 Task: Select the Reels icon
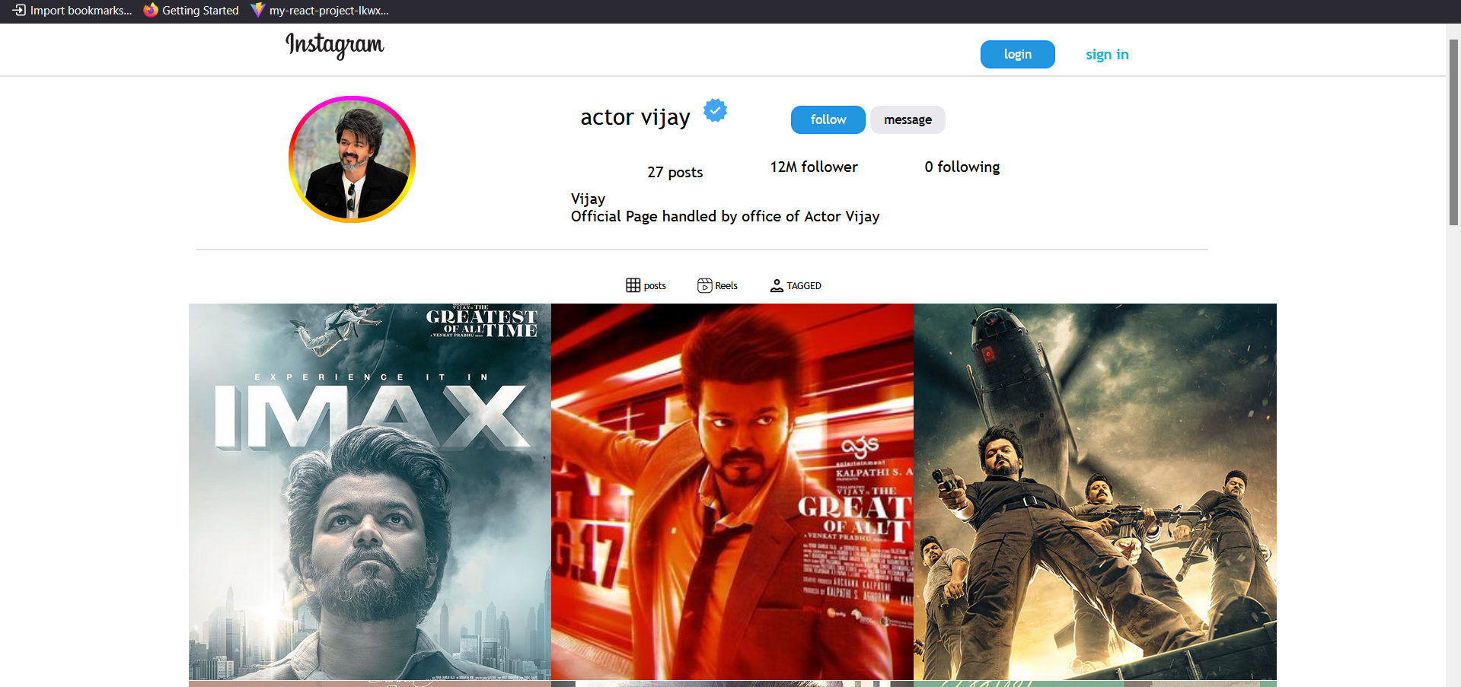(704, 285)
